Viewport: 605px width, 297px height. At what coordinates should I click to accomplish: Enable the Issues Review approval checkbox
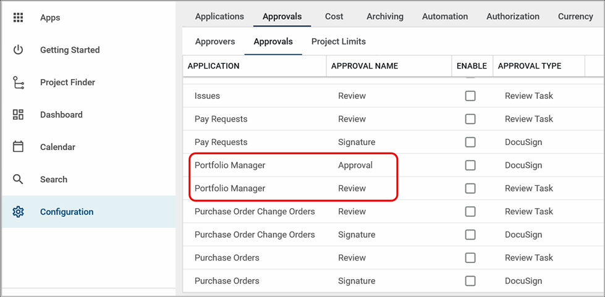coord(470,96)
